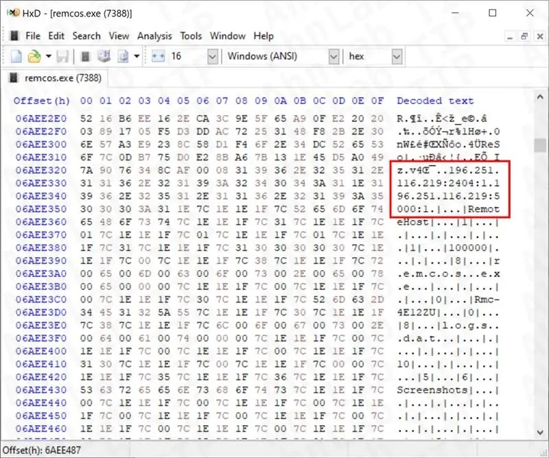Screen dimensions: 549x458
Task: Click the export document toolbar icon
Action: 124,56
